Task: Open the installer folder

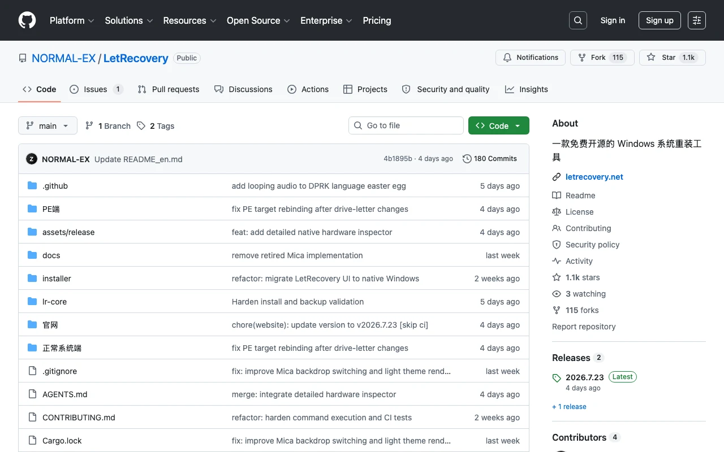Action: point(57,279)
